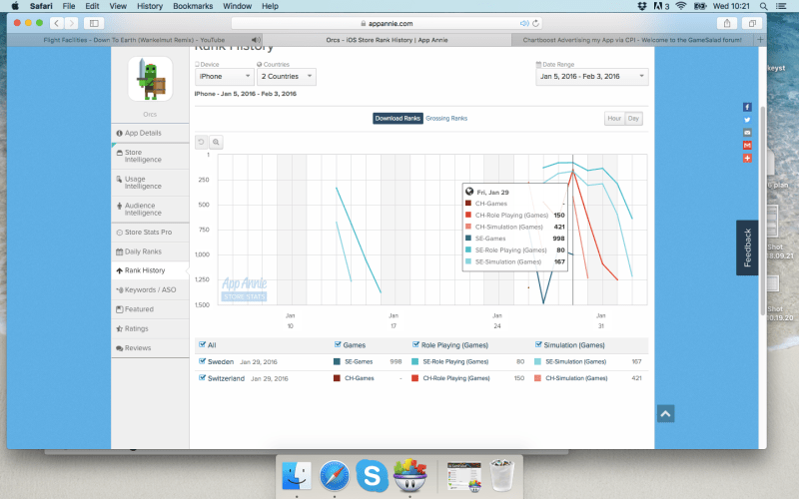
Task: Go forward with Safari forward arrow
Action: coord(72,23)
